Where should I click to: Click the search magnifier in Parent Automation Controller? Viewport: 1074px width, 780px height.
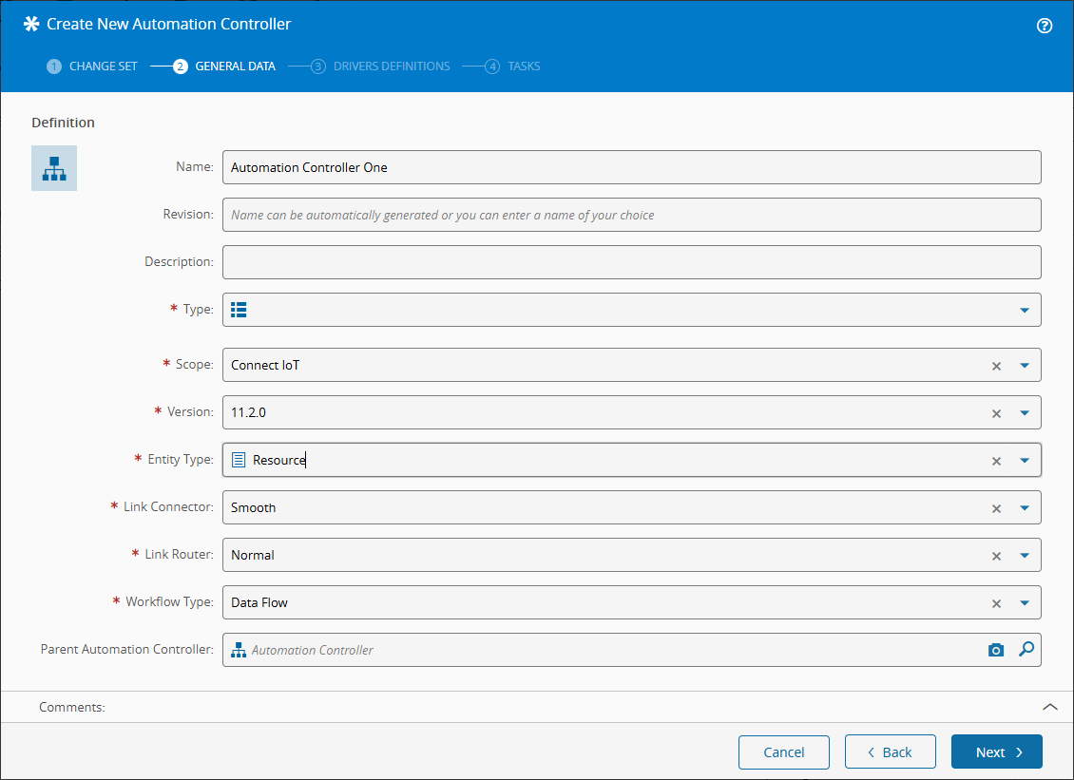[1026, 650]
